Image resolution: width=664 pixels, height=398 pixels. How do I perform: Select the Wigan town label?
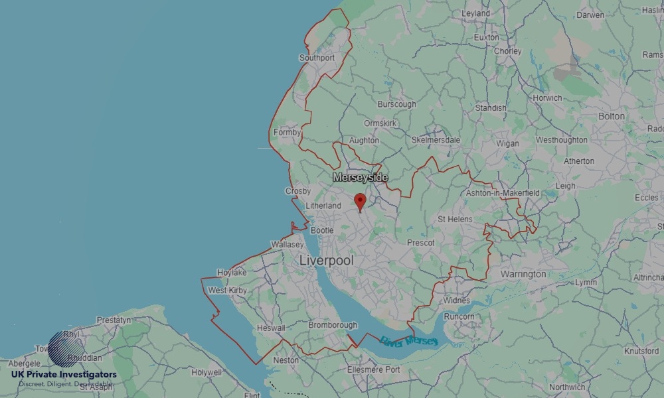tap(507, 143)
